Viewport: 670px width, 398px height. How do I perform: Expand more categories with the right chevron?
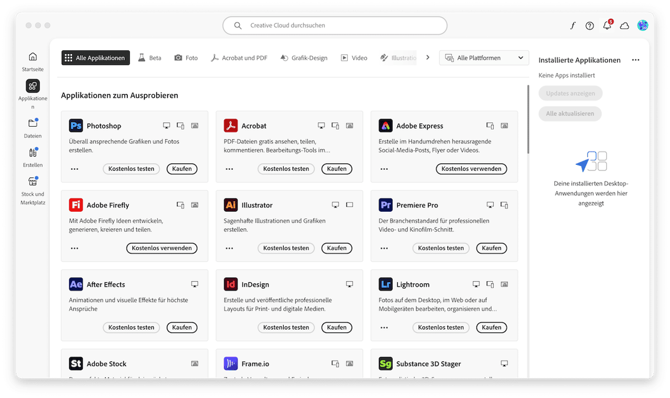[x=428, y=57]
